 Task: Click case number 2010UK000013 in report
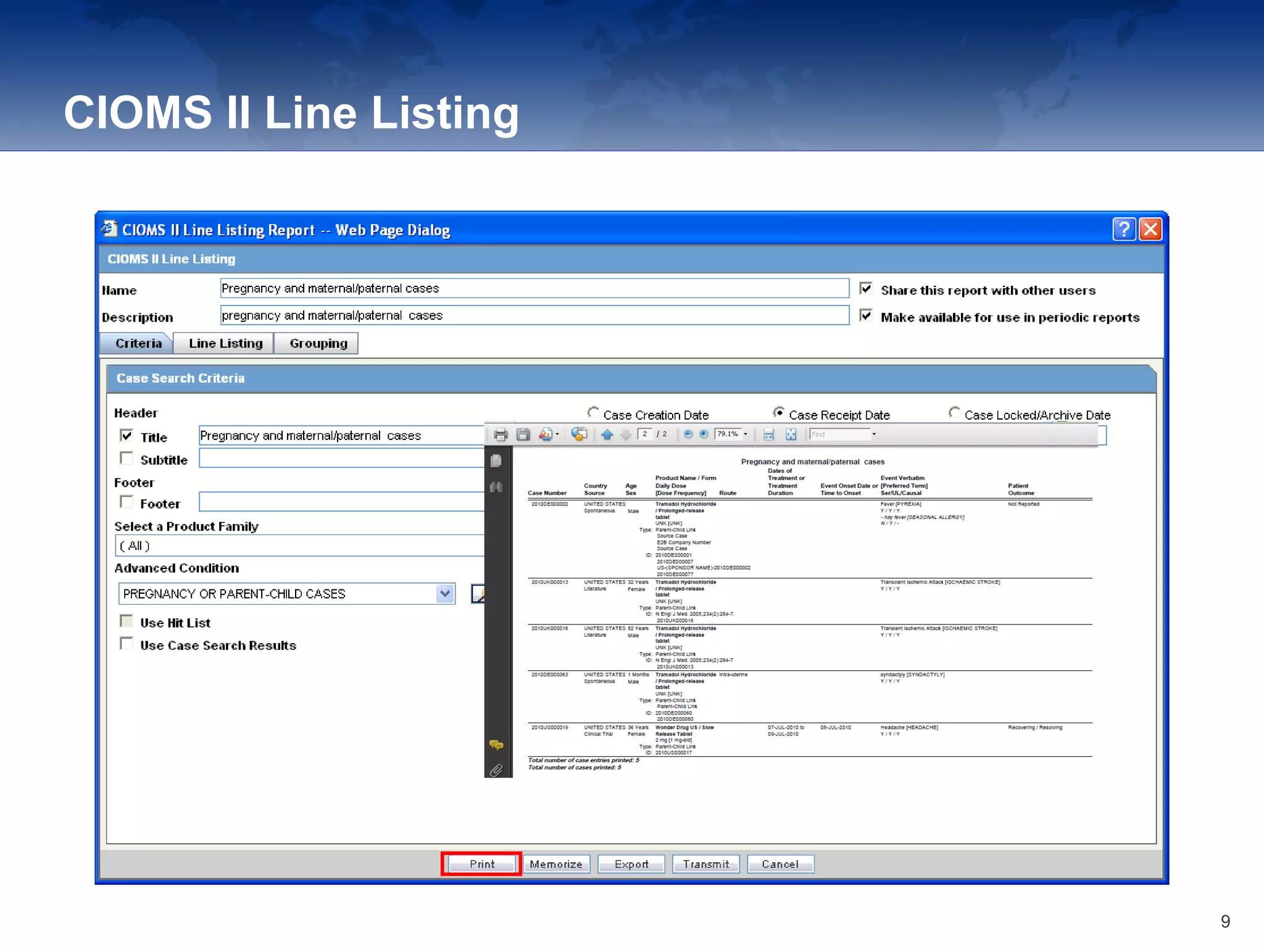[549, 582]
